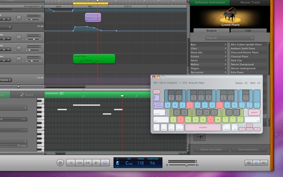
Task: Toggle the Cycle loop button
Action: click(x=104, y=162)
